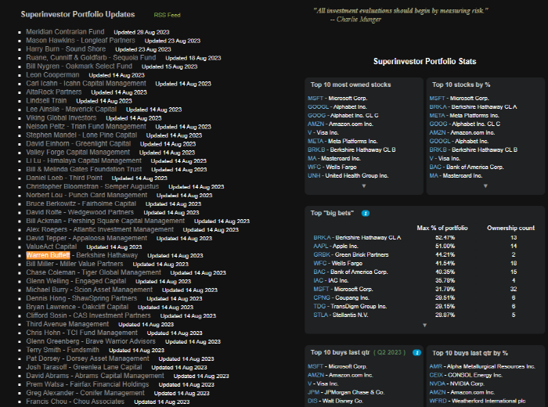Click AMR - Alpha Metallurgical Resources ticker
This screenshot has height=407, width=548.
point(436,366)
